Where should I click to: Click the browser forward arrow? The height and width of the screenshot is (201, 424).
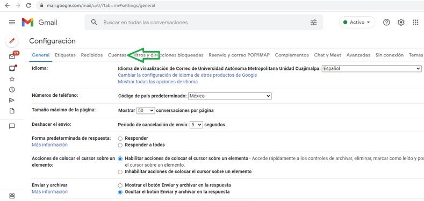coord(18,5)
